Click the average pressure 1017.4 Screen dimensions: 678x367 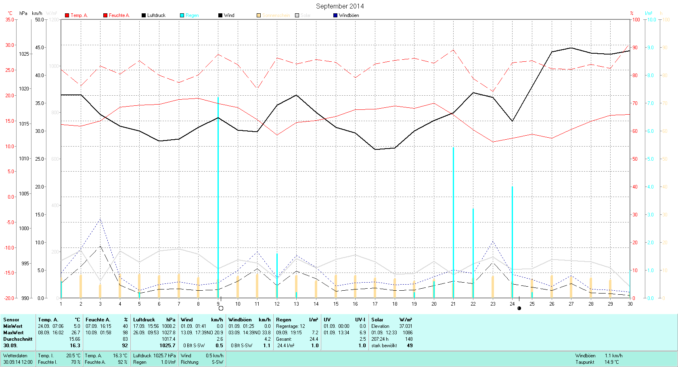[169, 339]
